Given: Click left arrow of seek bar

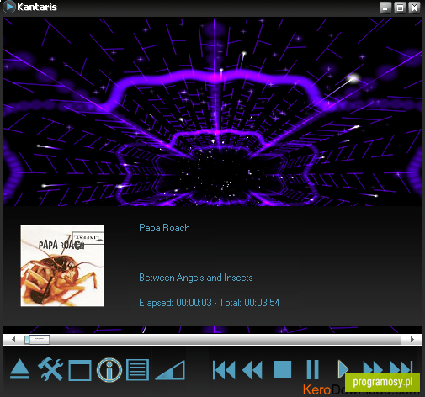Looking at the screenshot, I should 13,340.
